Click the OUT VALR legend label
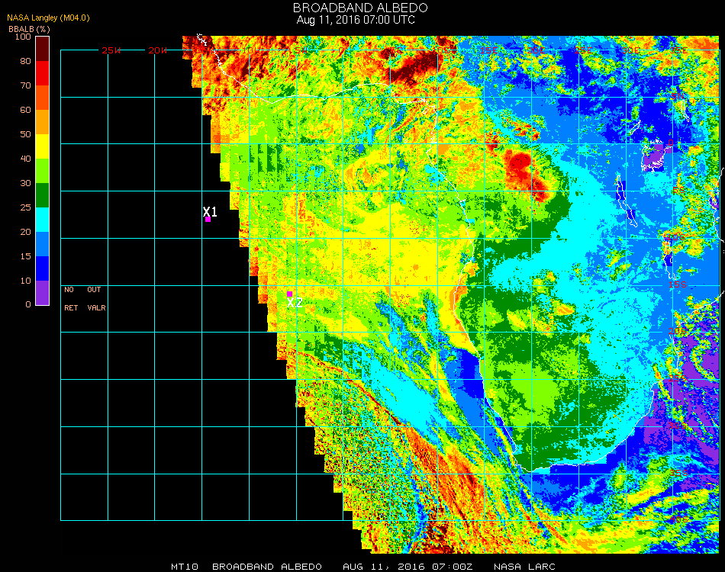 pos(96,298)
